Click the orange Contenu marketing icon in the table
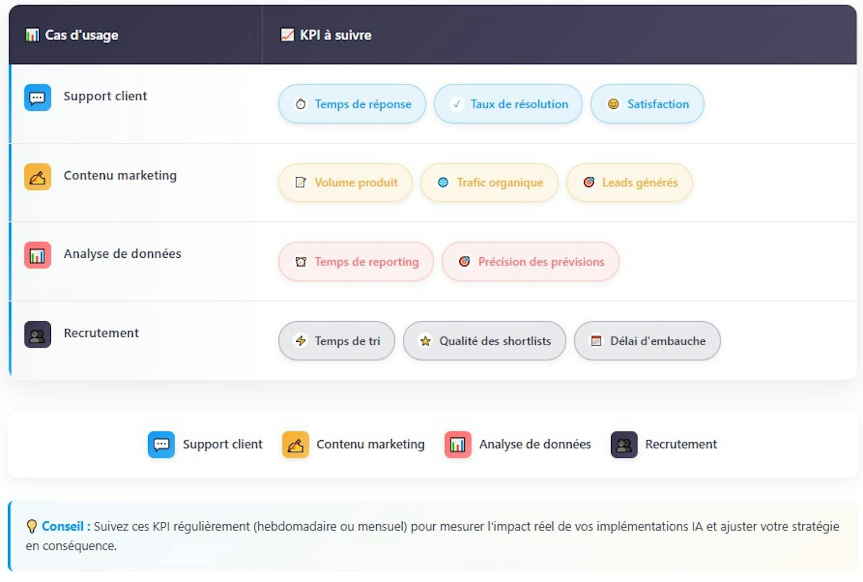Image resolution: width=863 pixels, height=582 pixels. [x=37, y=177]
